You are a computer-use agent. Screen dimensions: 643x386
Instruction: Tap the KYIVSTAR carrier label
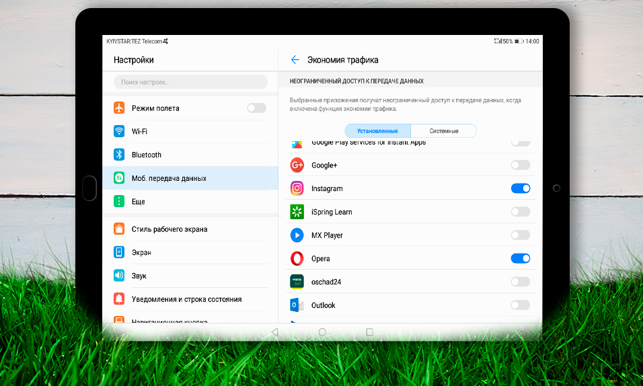[x=134, y=41]
